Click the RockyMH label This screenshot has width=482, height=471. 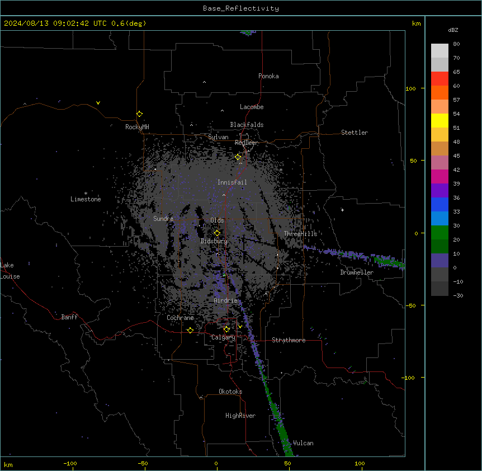click(x=137, y=127)
